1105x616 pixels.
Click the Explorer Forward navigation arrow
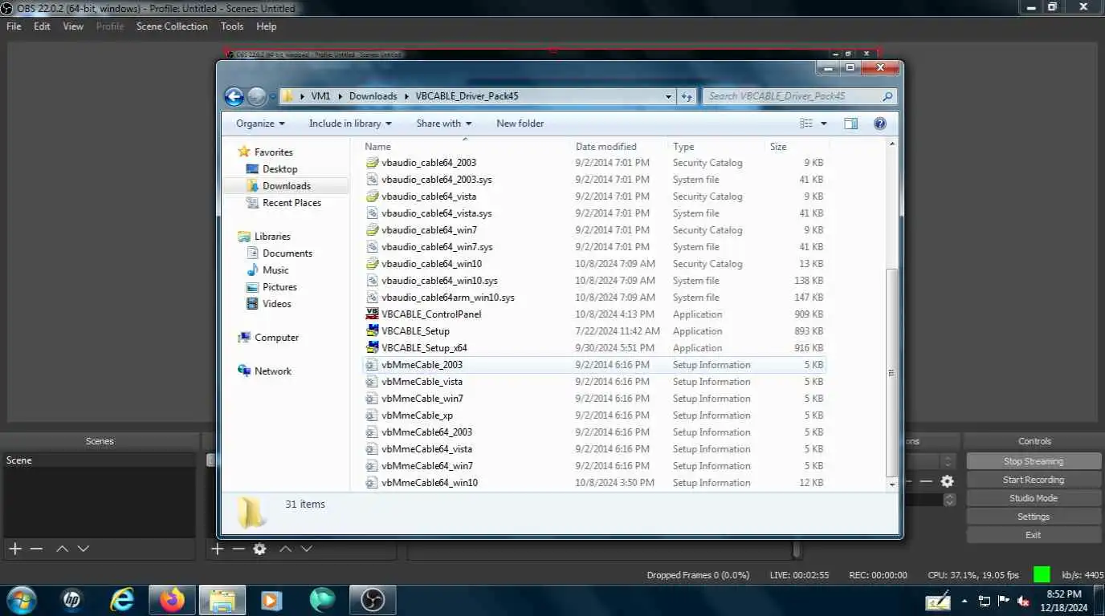click(x=256, y=97)
